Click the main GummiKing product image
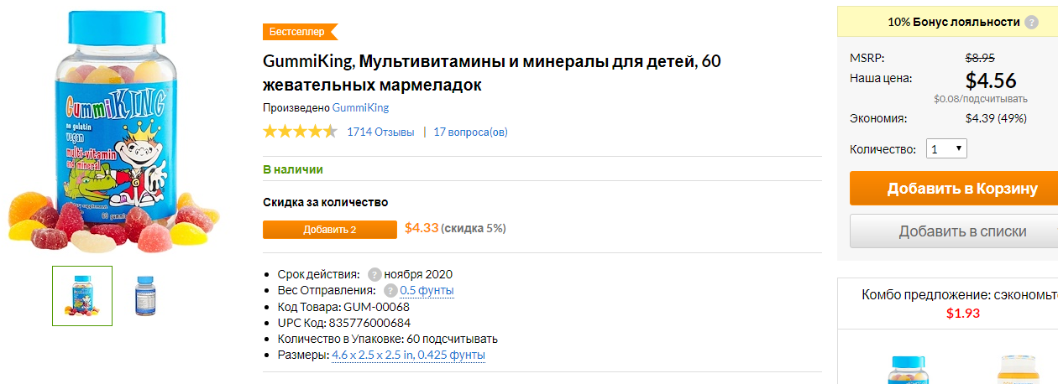Image resolution: width=1058 pixels, height=384 pixels. click(115, 132)
